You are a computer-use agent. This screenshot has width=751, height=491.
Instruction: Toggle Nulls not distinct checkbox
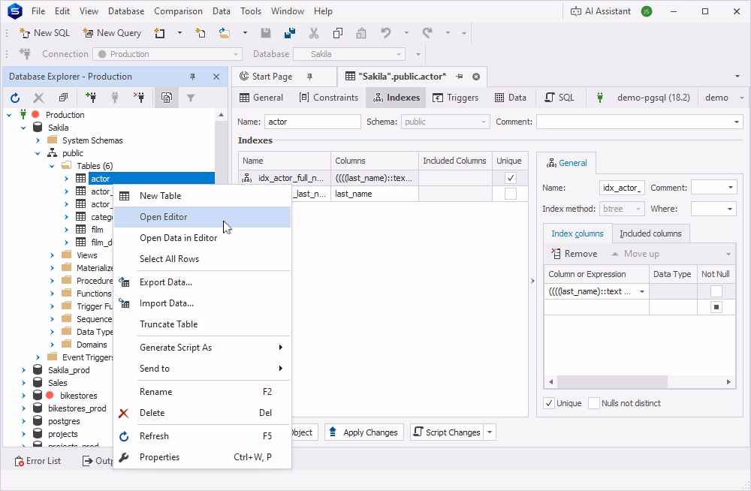pos(594,403)
